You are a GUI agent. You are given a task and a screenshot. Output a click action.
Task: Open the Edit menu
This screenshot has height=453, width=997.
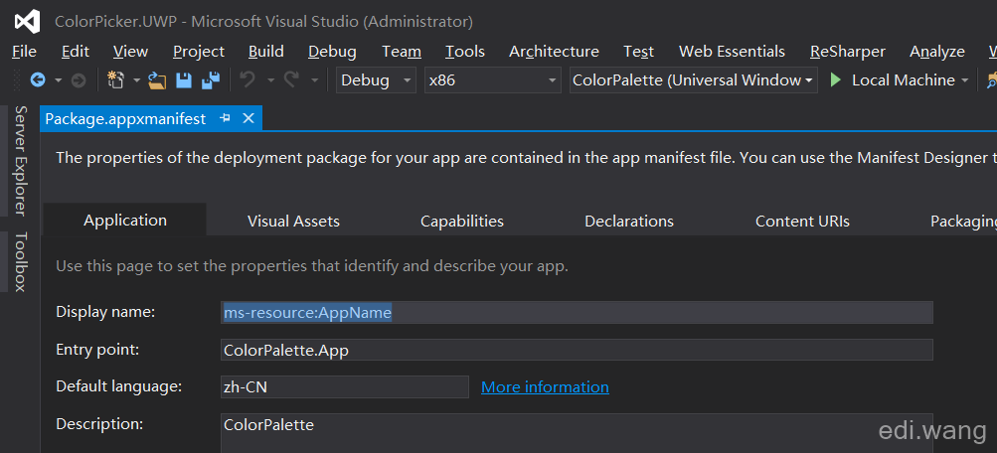(76, 52)
